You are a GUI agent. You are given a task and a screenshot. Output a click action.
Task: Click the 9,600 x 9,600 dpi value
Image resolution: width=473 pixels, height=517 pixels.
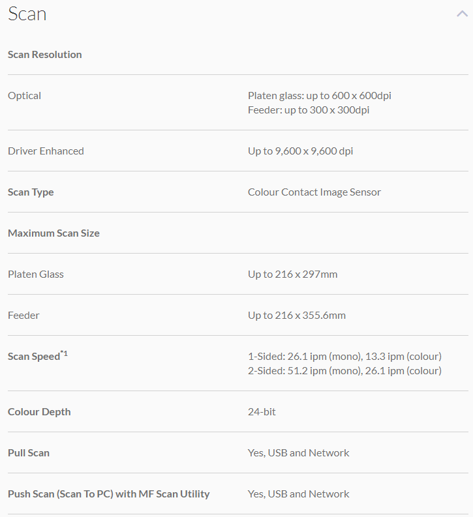coord(301,151)
